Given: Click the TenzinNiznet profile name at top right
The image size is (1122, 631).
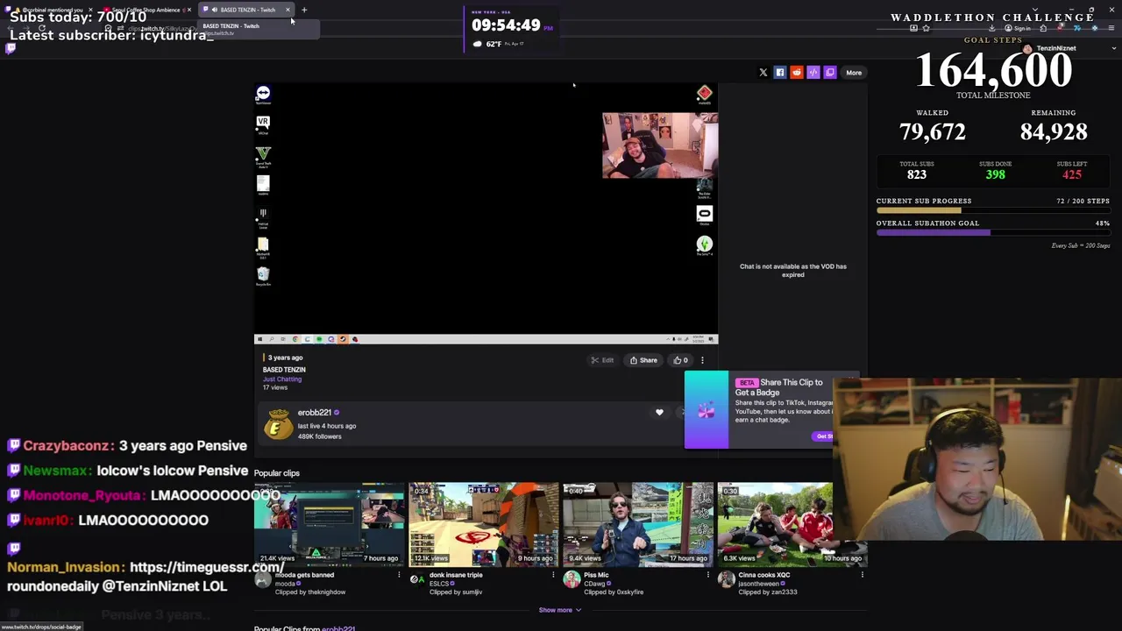Looking at the screenshot, I should click(x=1056, y=48).
